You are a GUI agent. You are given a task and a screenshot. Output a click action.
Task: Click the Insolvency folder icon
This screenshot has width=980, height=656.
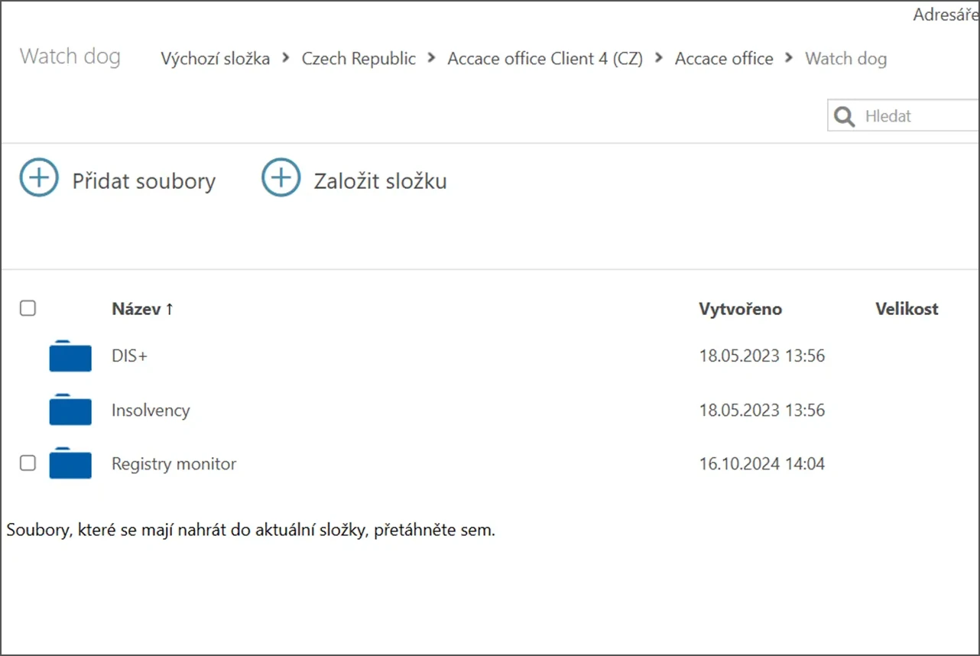70,411
